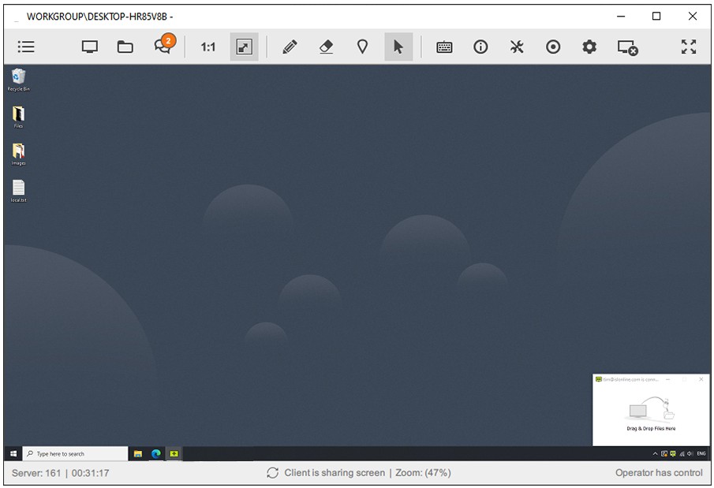Open the wrench and screwdriver tools
The width and height of the screenshot is (714, 488).
tap(517, 47)
